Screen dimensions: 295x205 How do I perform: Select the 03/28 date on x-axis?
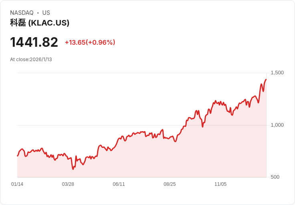68,184
